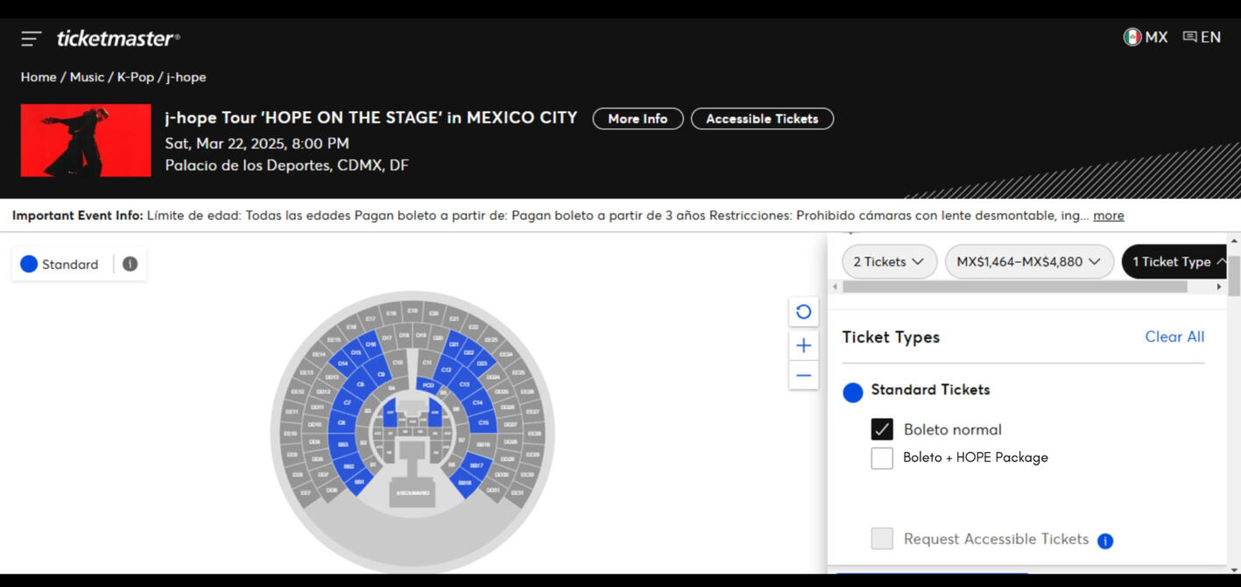The width and height of the screenshot is (1241, 587).
Task: Navigate to K-Pop breadcrumb item
Action: point(136,77)
